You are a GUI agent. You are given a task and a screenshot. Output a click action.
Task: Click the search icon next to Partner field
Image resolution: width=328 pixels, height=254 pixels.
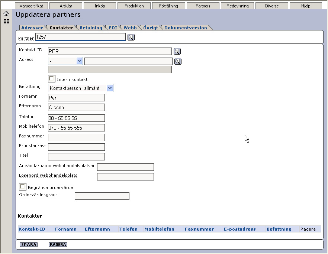pos(131,37)
